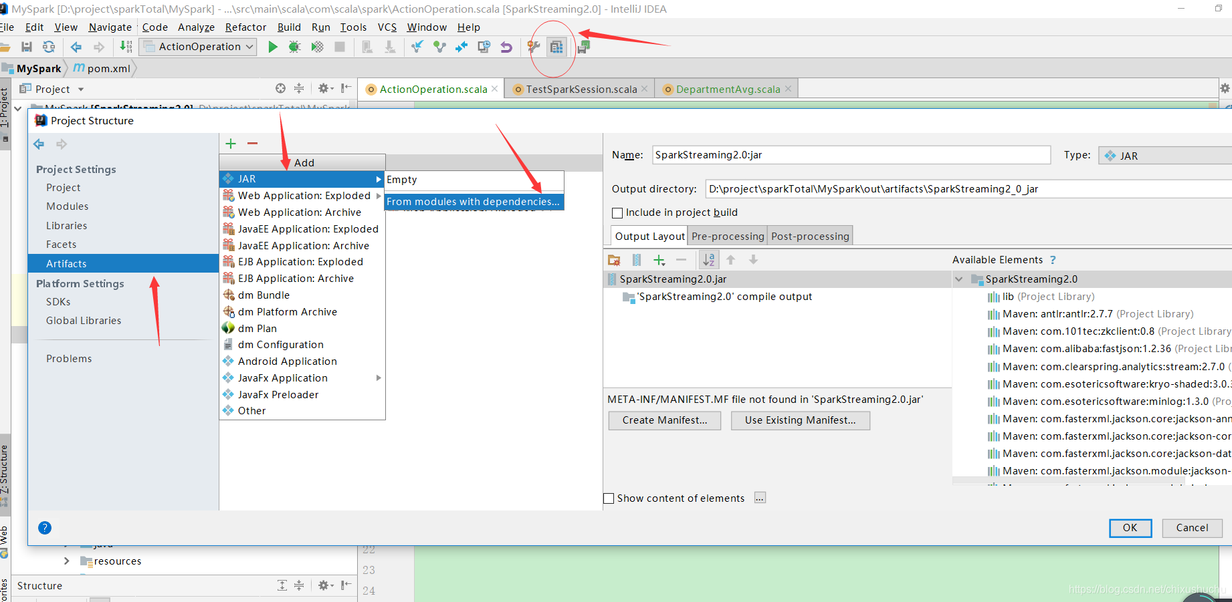This screenshot has height=602, width=1232.
Task: Start debugging with the bug icon
Action: click(294, 47)
